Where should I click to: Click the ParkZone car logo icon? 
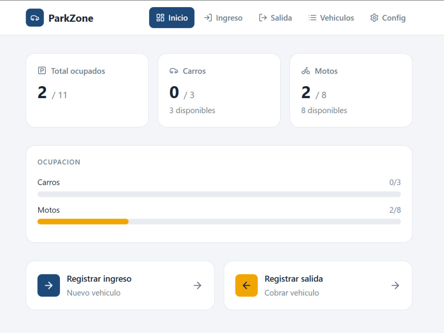[x=35, y=18]
